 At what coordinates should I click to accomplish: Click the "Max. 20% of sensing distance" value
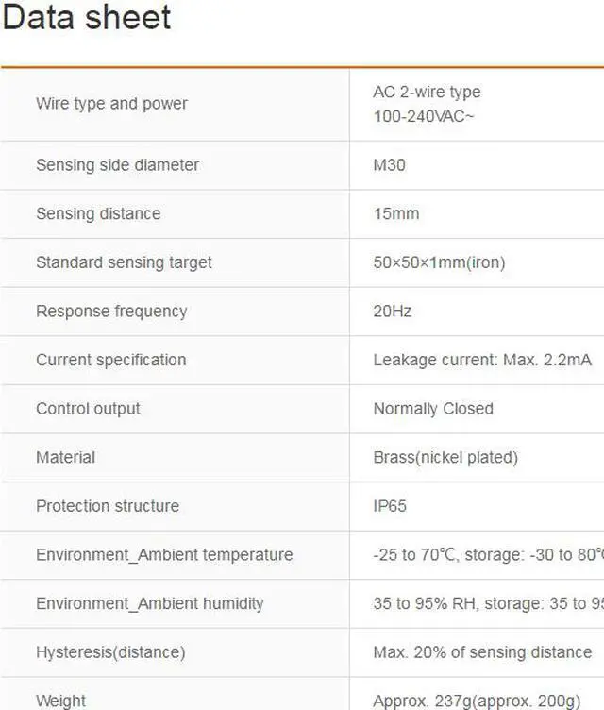(482, 652)
